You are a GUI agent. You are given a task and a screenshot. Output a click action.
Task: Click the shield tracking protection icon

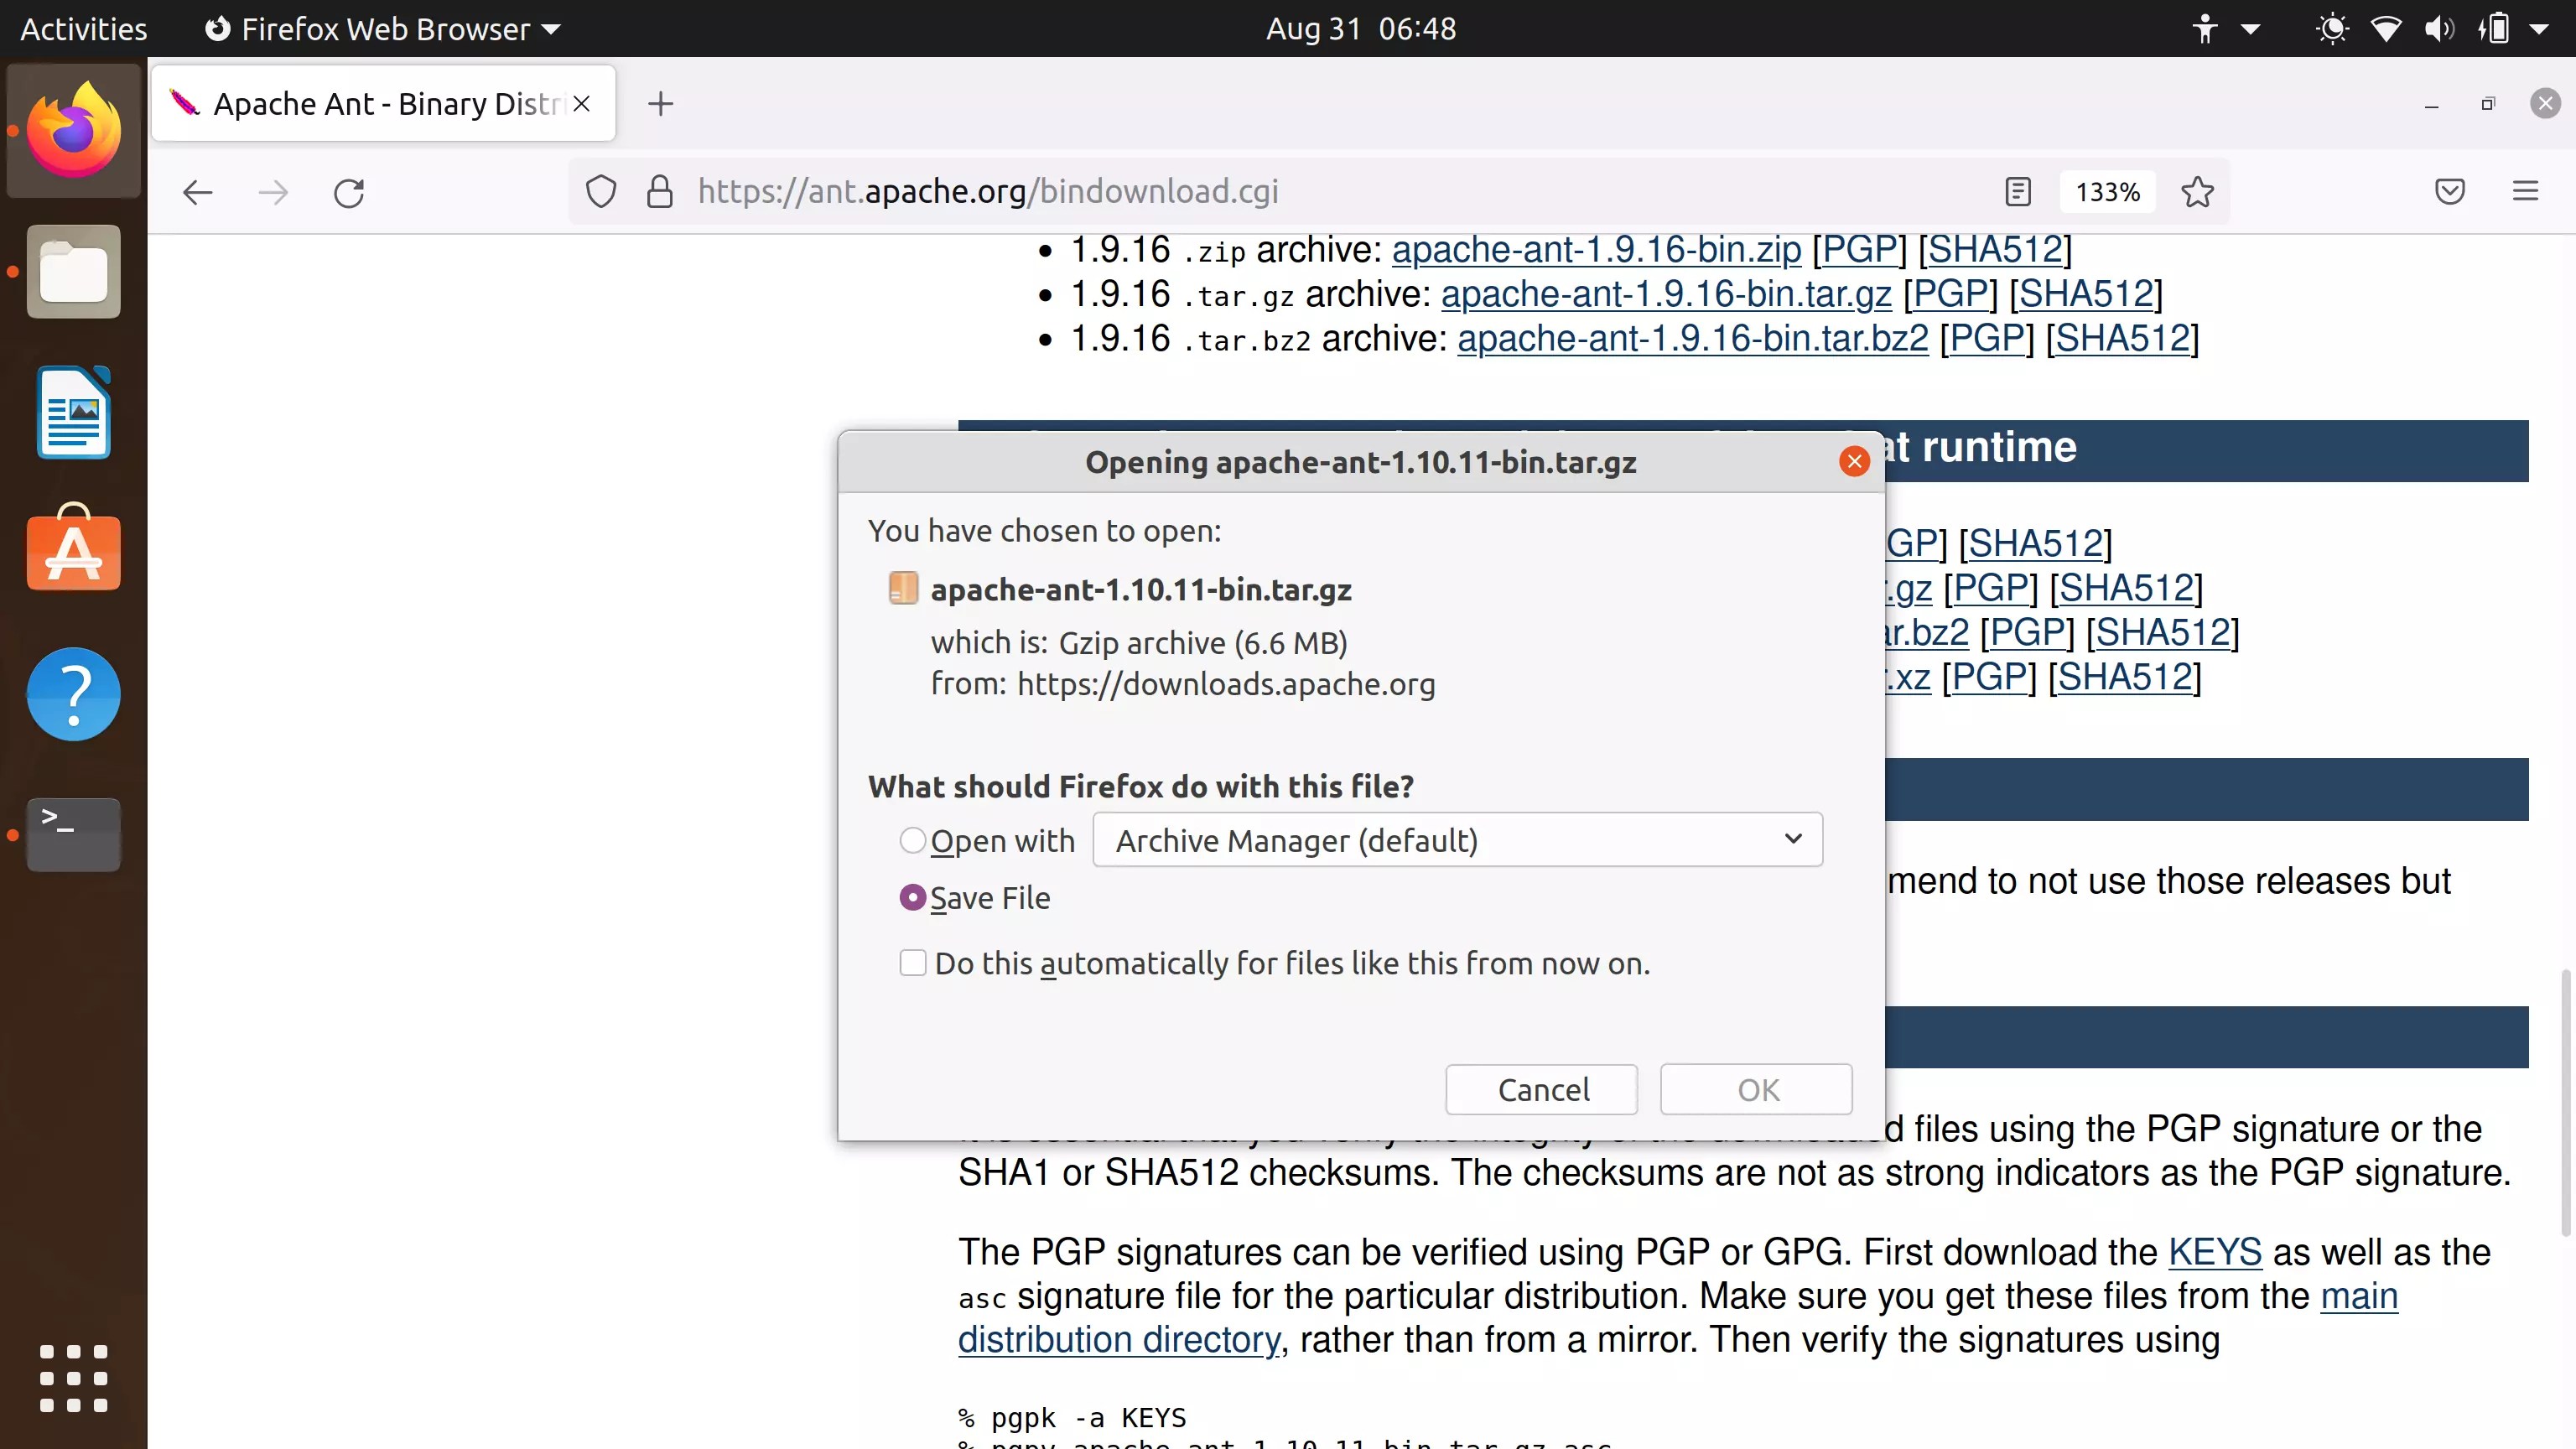[601, 192]
